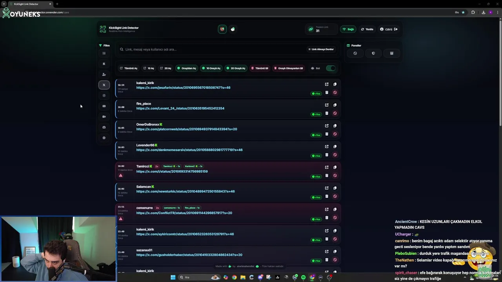Click the Tümünü Aç button
Image resolution: width=502 pixels, height=282 pixels.
point(129,68)
